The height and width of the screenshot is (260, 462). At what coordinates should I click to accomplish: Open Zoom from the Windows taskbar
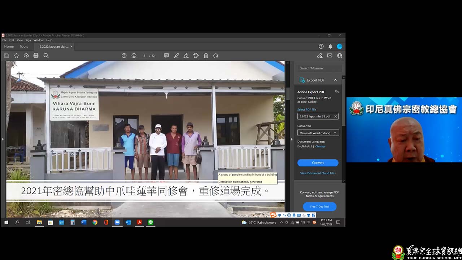[117, 222]
